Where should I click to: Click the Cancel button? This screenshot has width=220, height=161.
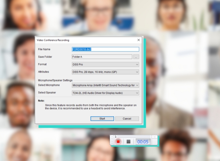pyautogui.click(x=127, y=119)
